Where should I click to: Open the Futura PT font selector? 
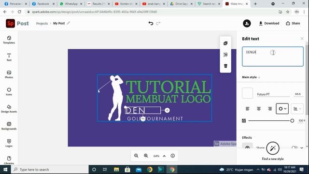[x=273, y=94]
